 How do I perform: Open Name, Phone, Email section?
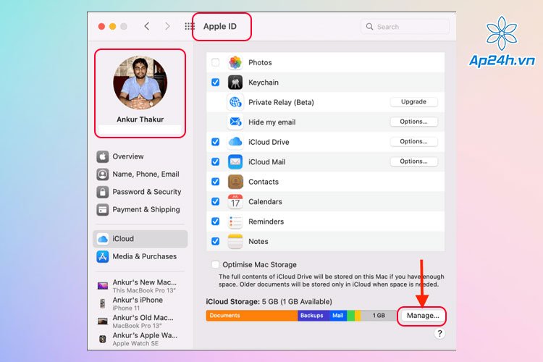[140, 174]
